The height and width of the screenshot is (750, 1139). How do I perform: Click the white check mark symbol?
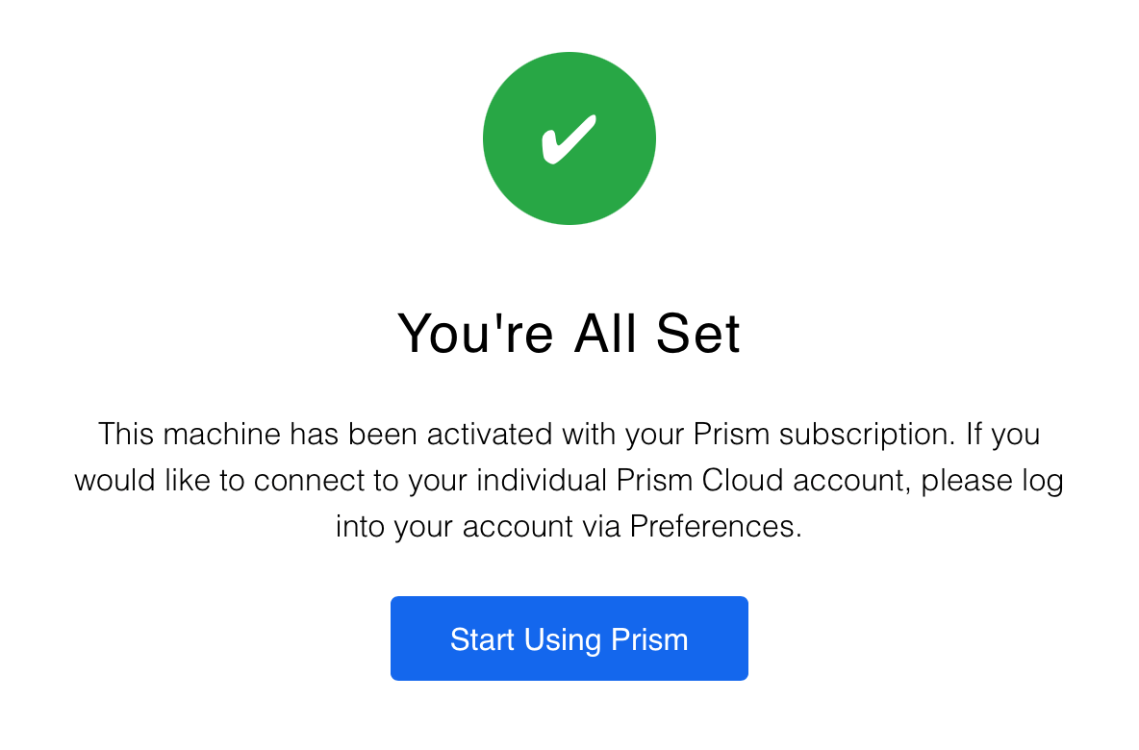point(568,140)
